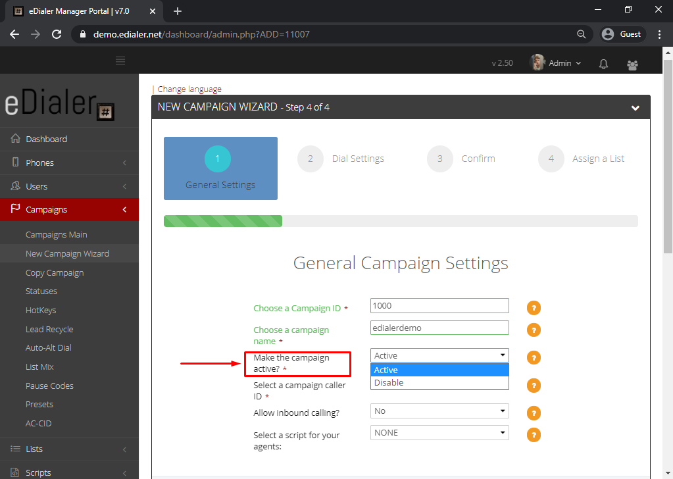The height and width of the screenshot is (479, 673).
Task: Click help icon next to campaign name
Action: point(534,330)
